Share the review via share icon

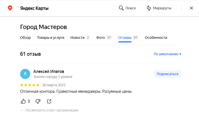point(49,101)
